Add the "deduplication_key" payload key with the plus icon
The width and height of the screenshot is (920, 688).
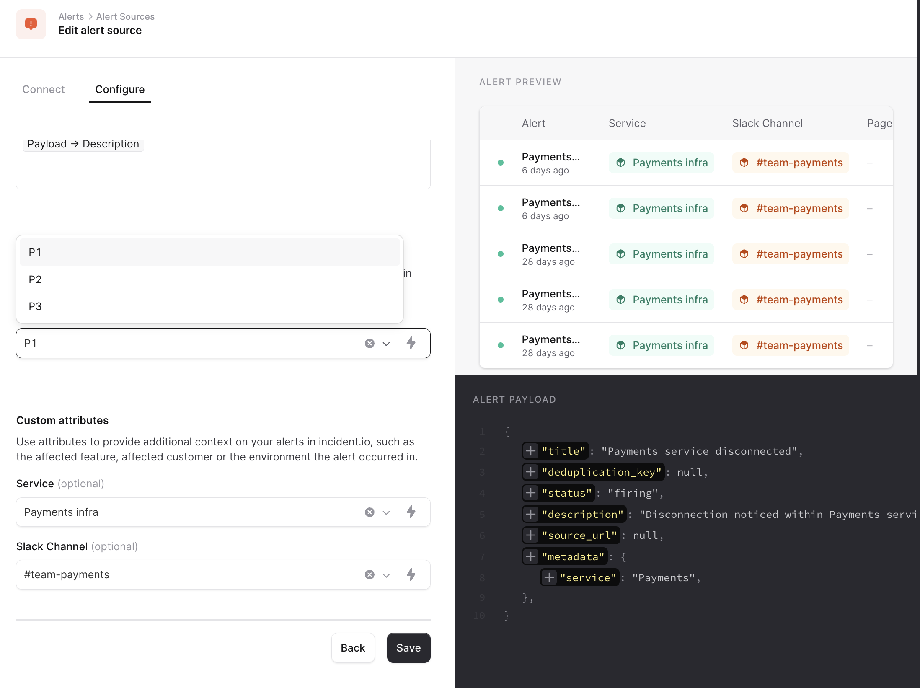point(531,472)
